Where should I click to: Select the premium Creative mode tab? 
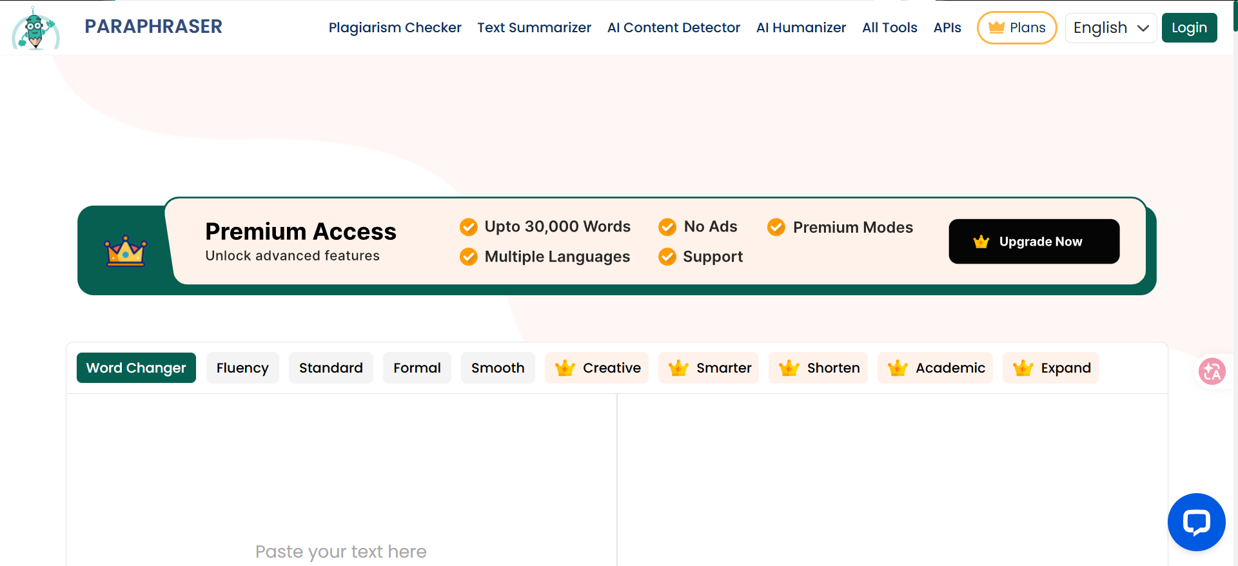point(596,367)
